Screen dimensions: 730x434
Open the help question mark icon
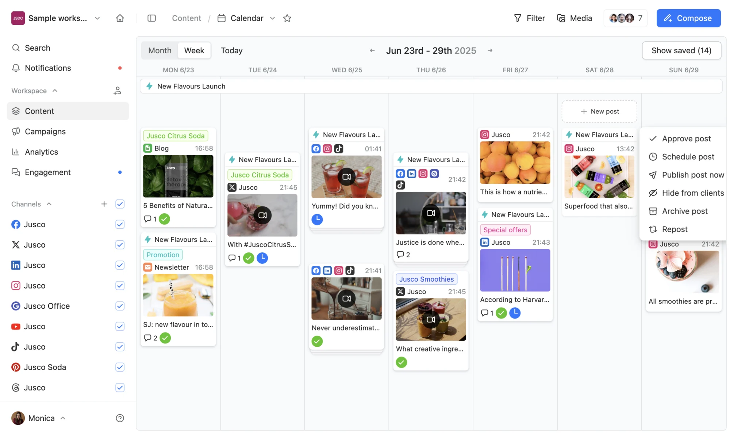pos(120,418)
